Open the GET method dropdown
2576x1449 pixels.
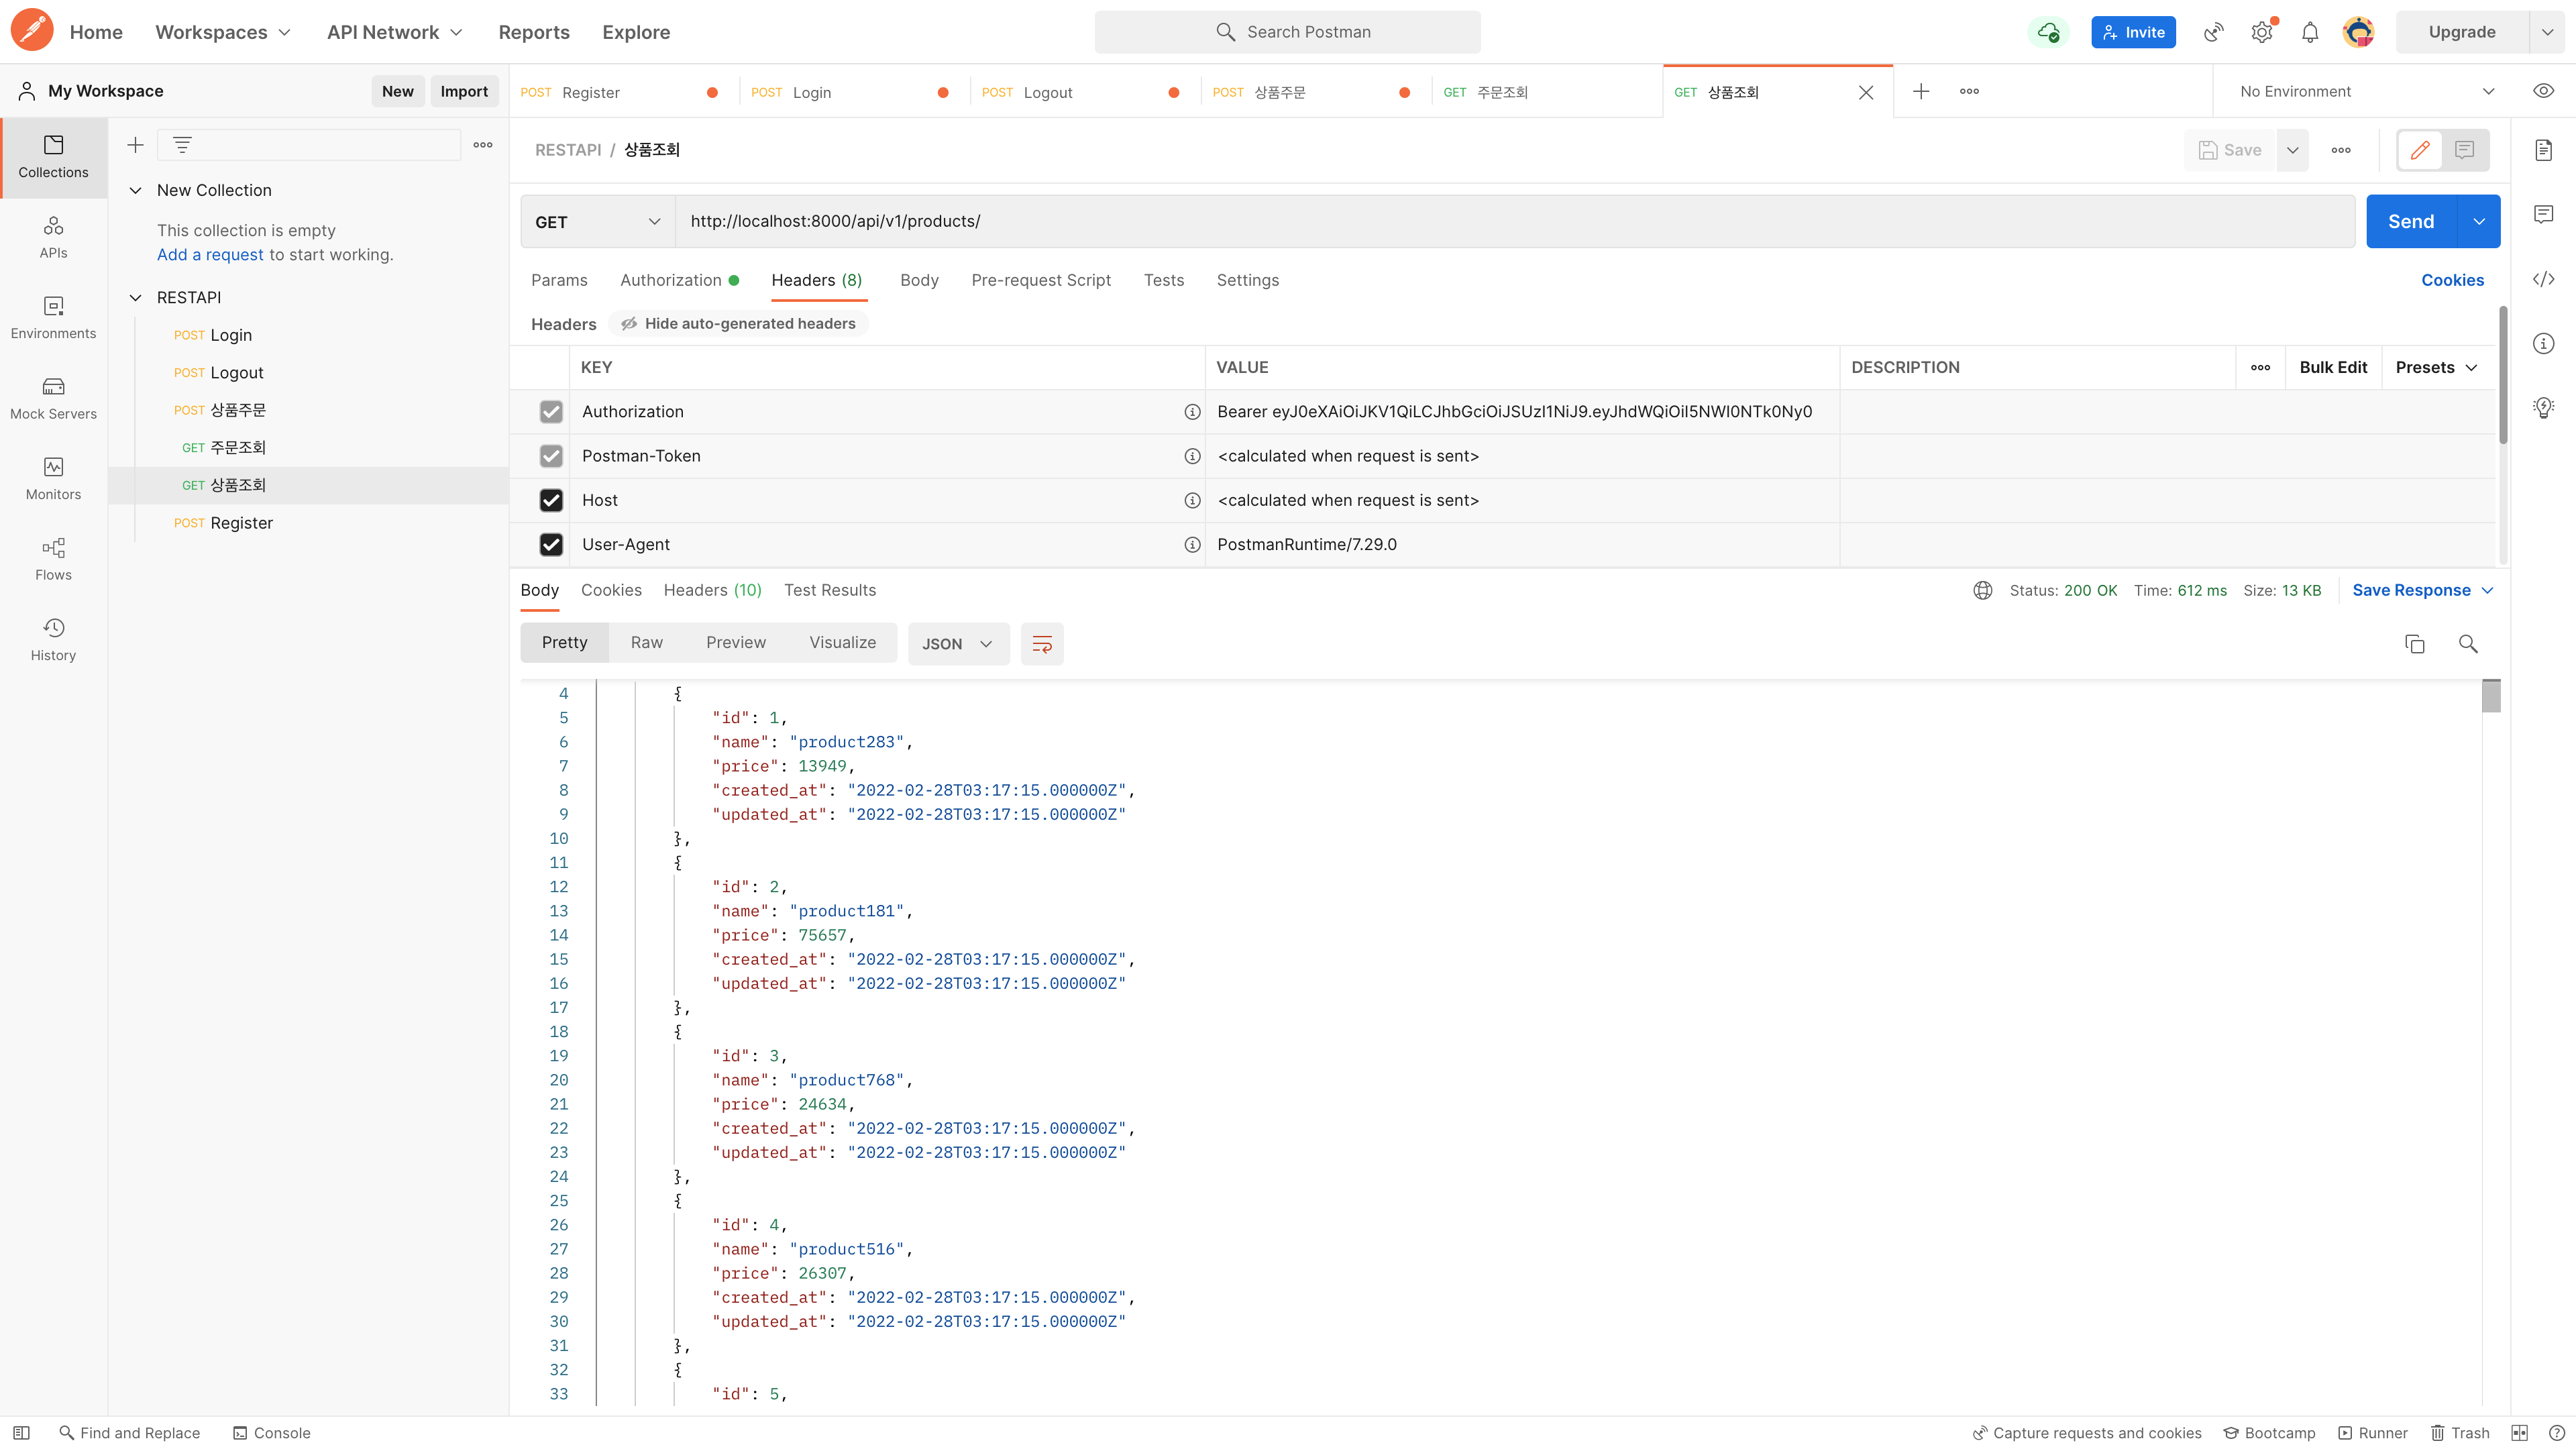[597, 221]
